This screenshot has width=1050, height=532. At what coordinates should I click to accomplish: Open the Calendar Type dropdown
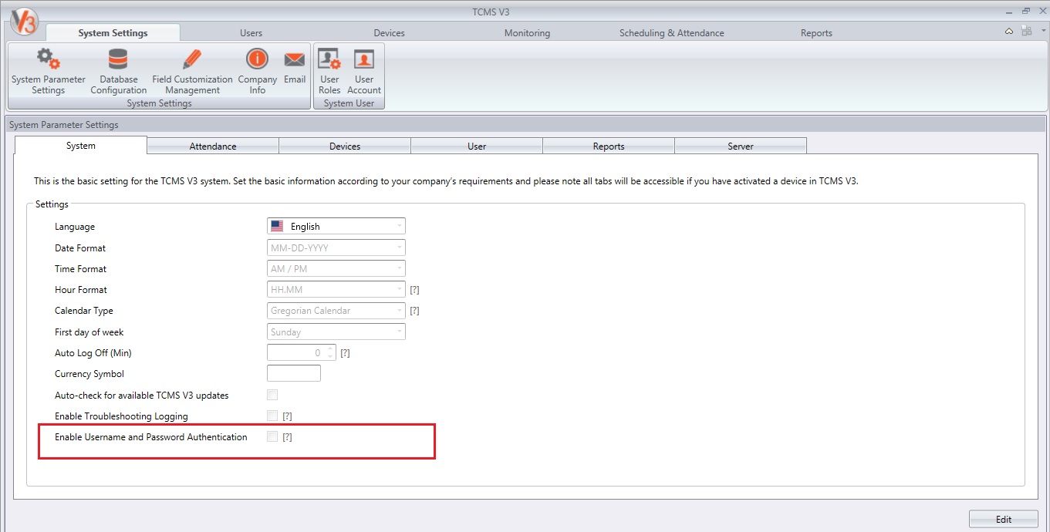[336, 311]
